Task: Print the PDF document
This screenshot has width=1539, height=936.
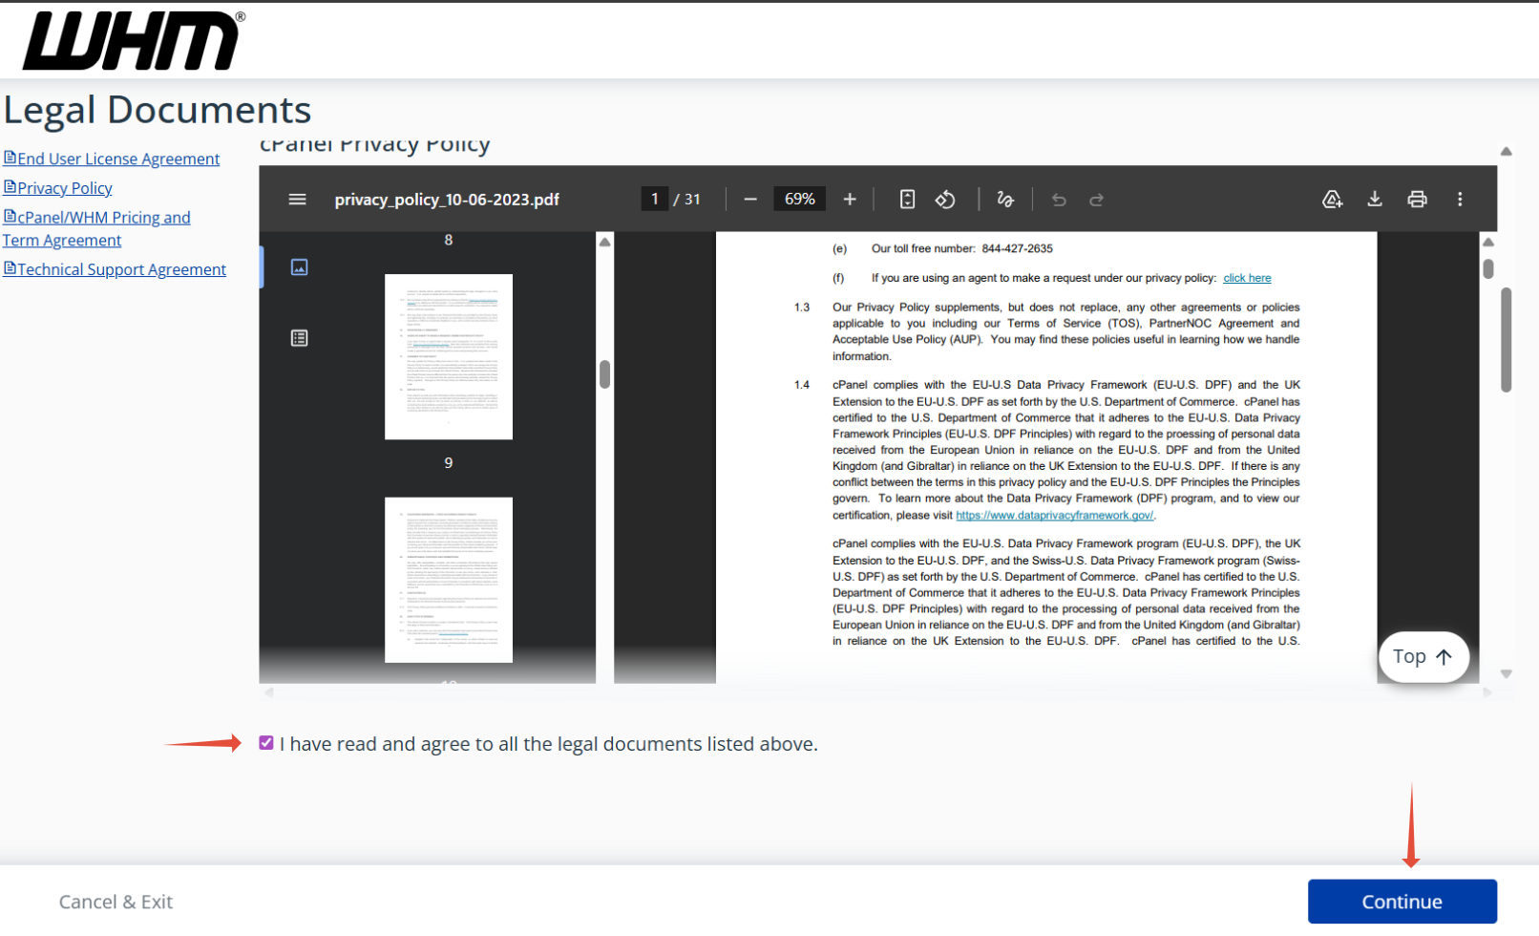Action: (x=1418, y=200)
